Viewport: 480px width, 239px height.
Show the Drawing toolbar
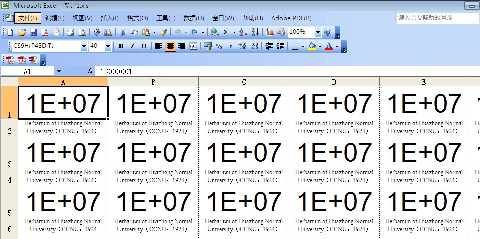(281, 32)
